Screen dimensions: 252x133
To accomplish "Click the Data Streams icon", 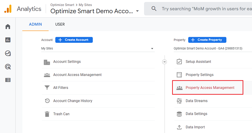I will 179,101.
